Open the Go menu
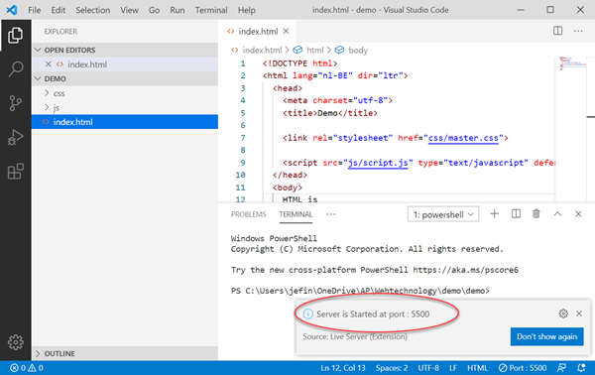595x375 pixels. click(x=154, y=10)
